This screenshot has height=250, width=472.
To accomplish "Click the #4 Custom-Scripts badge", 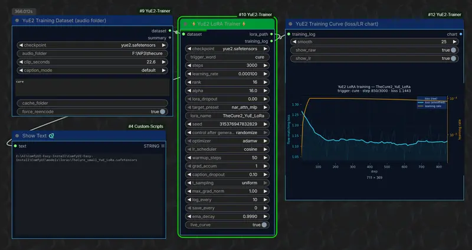I will point(146,126).
